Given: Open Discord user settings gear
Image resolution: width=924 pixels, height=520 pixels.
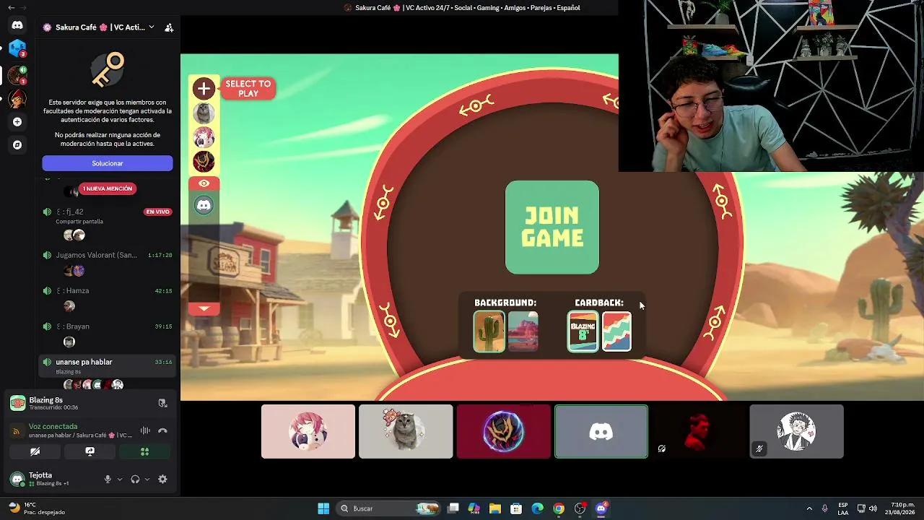Looking at the screenshot, I should tap(162, 479).
